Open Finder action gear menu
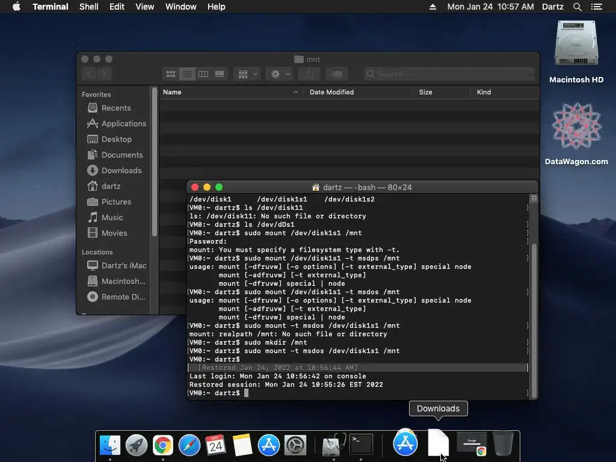616x462 pixels. click(x=280, y=74)
